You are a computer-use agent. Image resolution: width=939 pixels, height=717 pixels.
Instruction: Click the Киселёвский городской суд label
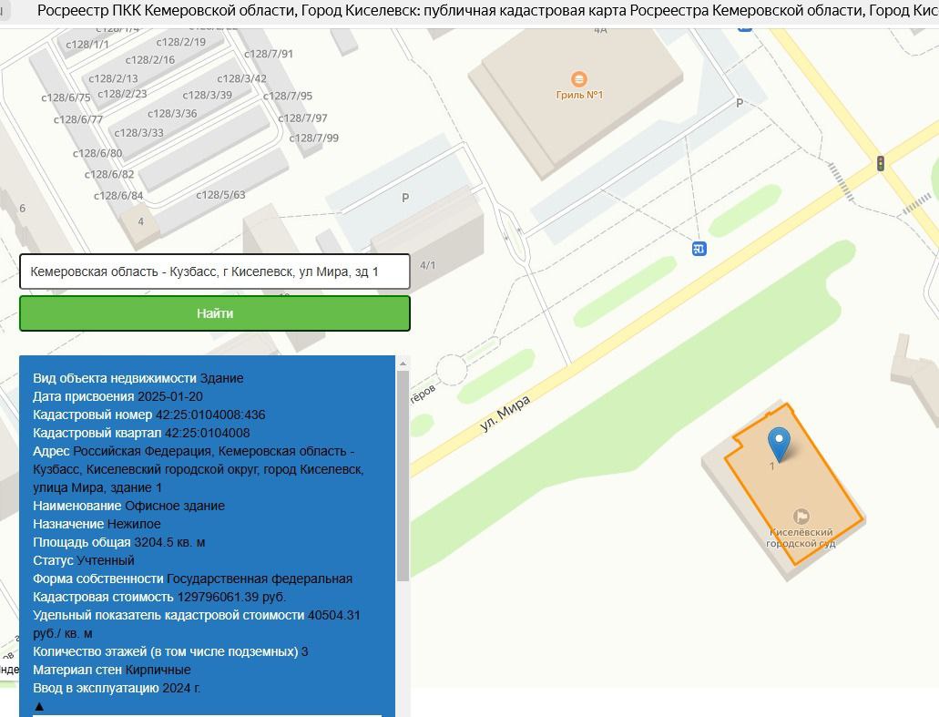(801, 538)
